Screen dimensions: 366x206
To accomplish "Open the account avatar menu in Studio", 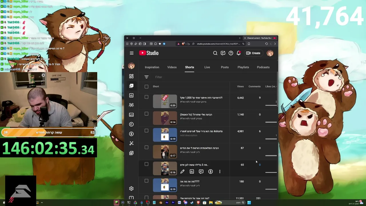I will point(270,53).
